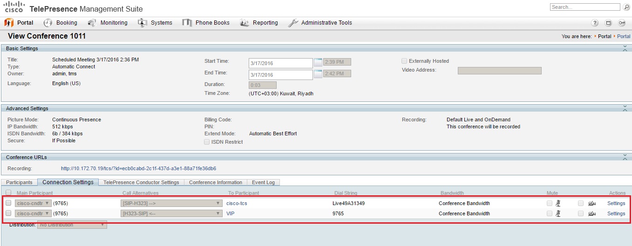Collapse the Conference URLs section

point(625,157)
